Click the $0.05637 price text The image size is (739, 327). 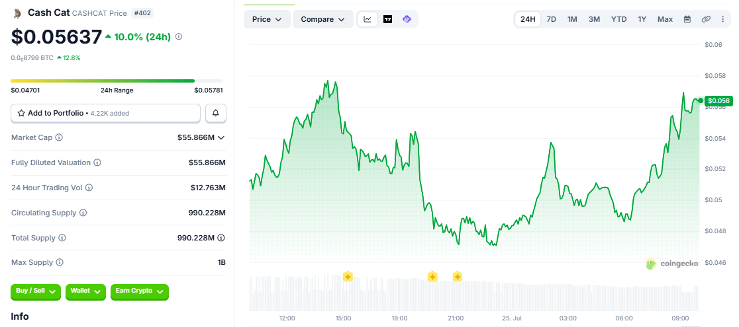pyautogui.click(x=56, y=37)
